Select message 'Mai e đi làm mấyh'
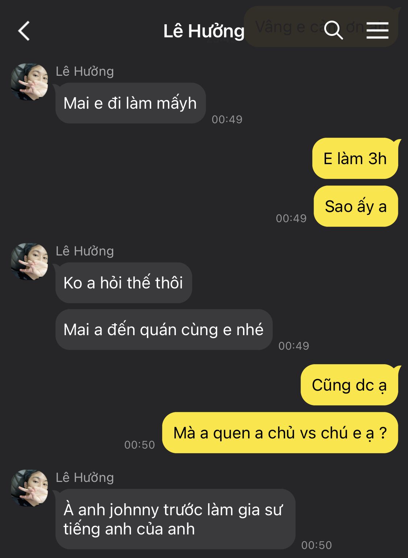Viewport: 408px width, 558px height. pos(131,103)
